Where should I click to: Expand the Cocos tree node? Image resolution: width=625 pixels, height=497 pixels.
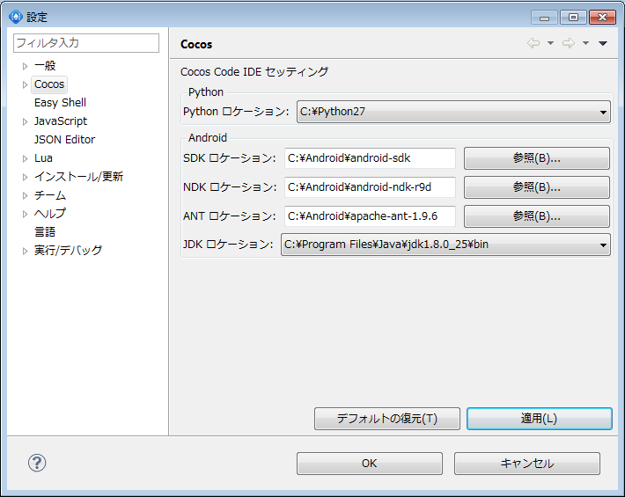(x=25, y=84)
